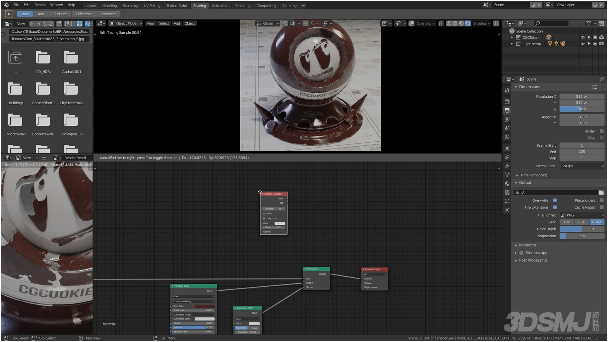This screenshot has width=608, height=342.
Task: Open the Frame Rate 24 fps dropdown
Action: click(x=582, y=166)
